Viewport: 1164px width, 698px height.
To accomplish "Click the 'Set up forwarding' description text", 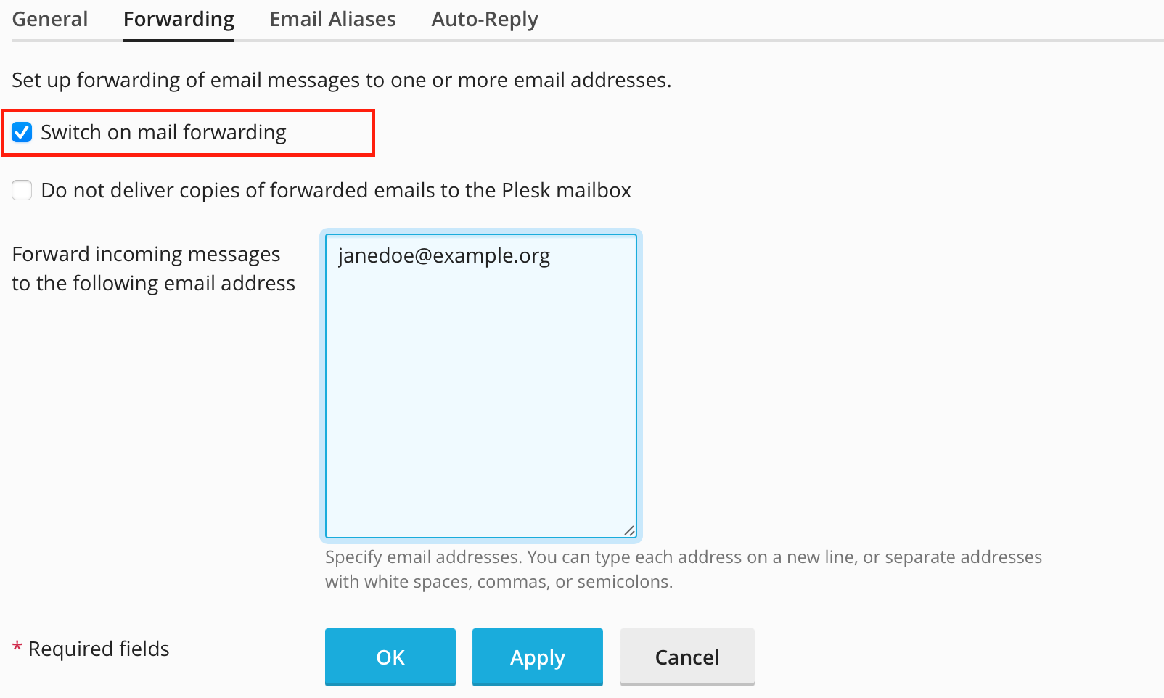I will [341, 80].
